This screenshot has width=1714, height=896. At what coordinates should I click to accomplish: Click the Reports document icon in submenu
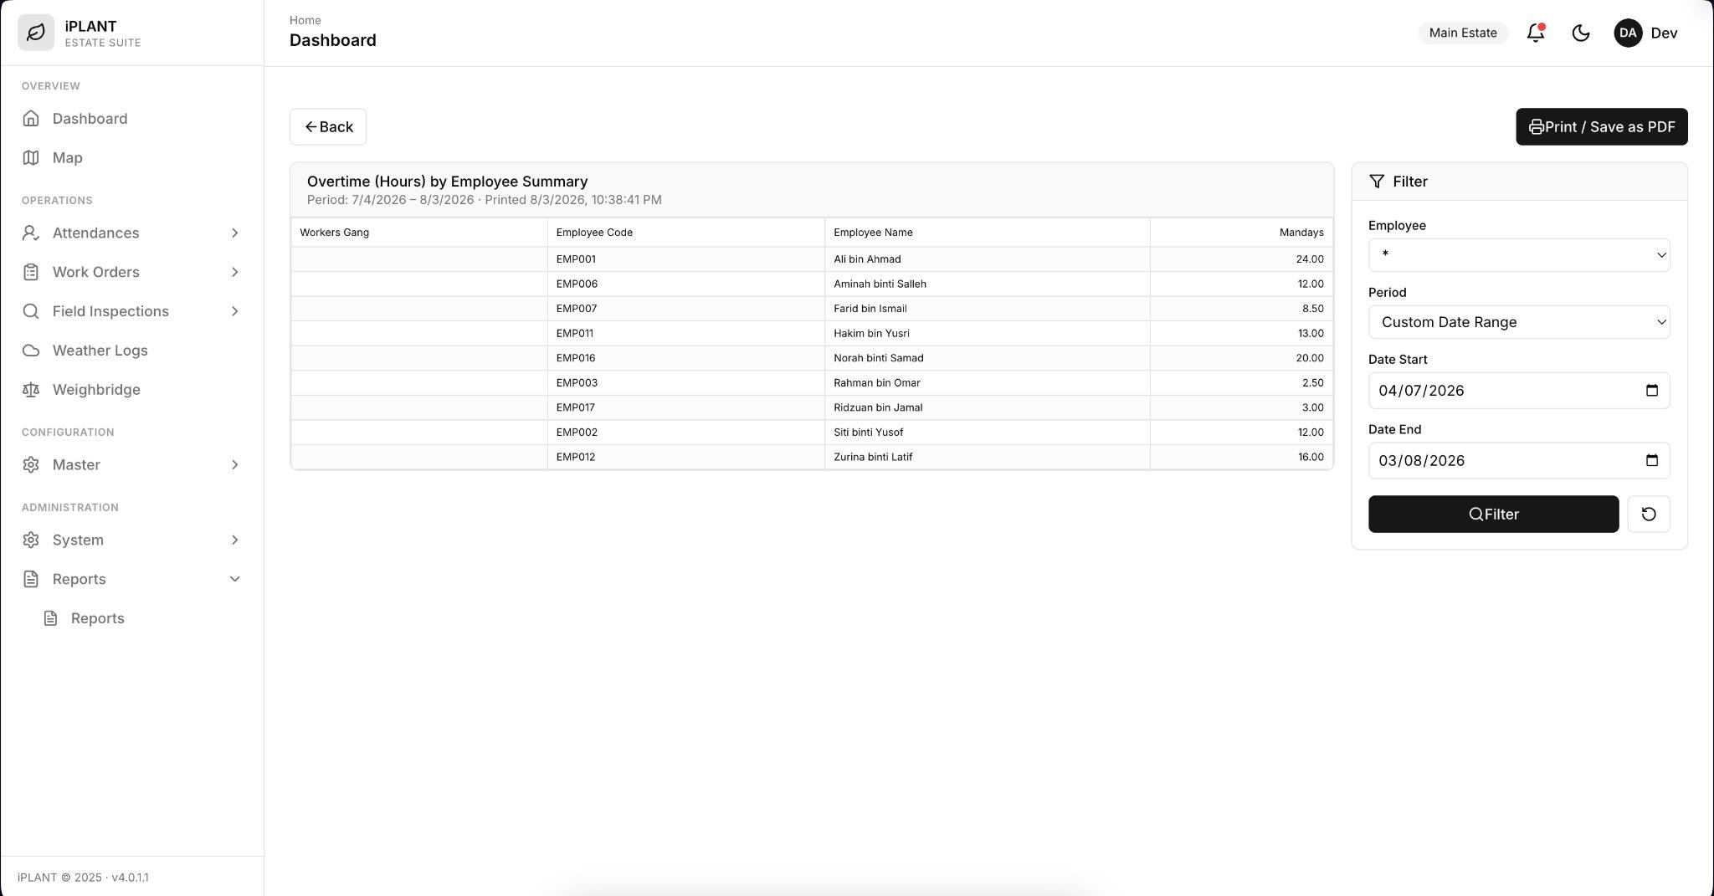click(51, 618)
